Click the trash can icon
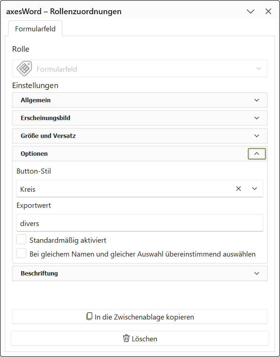The width and height of the screenshot is (280, 357). point(126,338)
